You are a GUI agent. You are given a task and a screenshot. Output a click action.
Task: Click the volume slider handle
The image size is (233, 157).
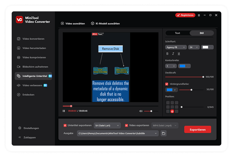click(151, 111)
